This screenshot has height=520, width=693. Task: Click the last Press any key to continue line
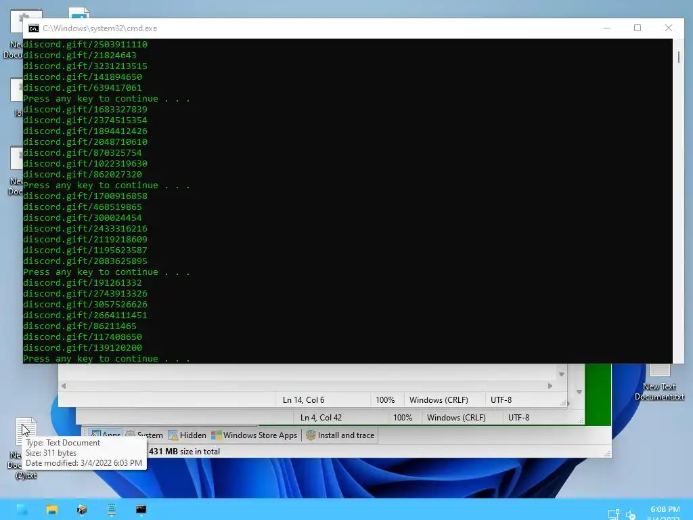(x=106, y=359)
